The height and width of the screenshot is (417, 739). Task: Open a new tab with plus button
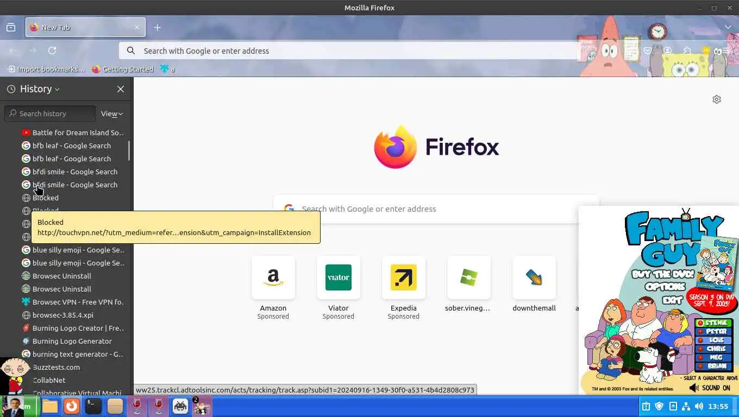(157, 28)
